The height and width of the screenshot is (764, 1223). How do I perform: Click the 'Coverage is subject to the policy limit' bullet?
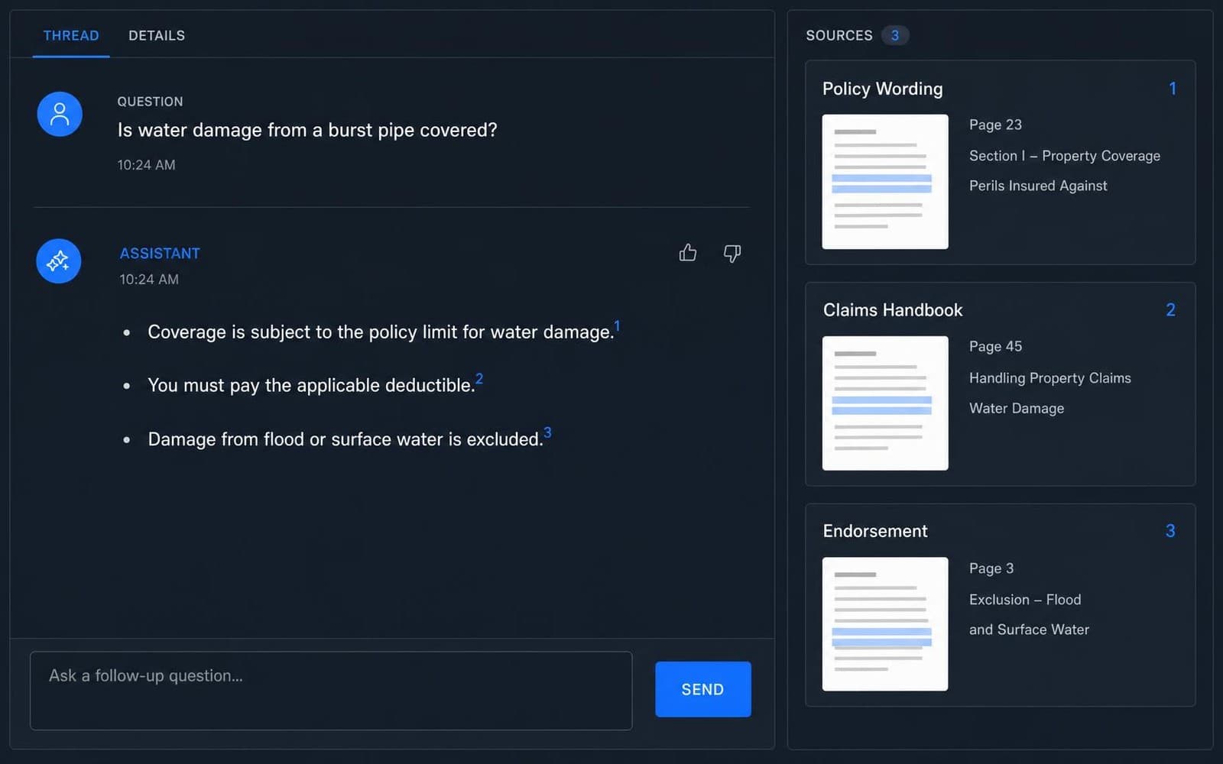click(381, 332)
